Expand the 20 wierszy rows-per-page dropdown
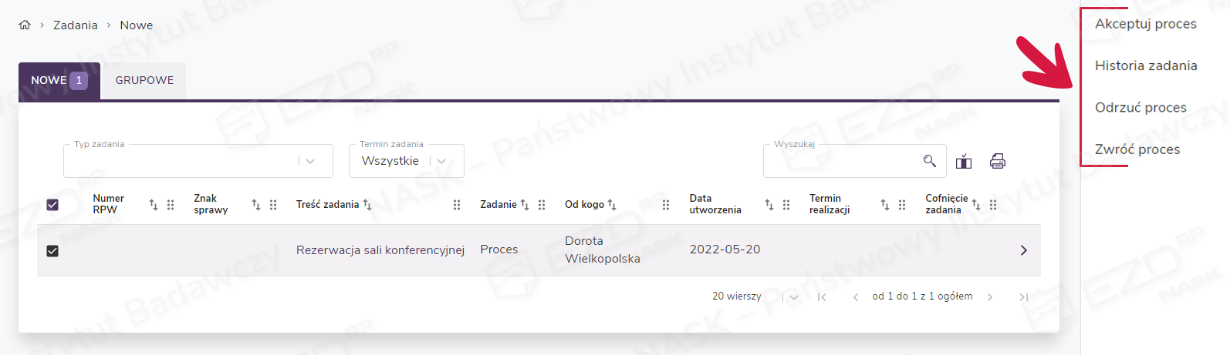This screenshot has width=1230, height=355. 794,297
